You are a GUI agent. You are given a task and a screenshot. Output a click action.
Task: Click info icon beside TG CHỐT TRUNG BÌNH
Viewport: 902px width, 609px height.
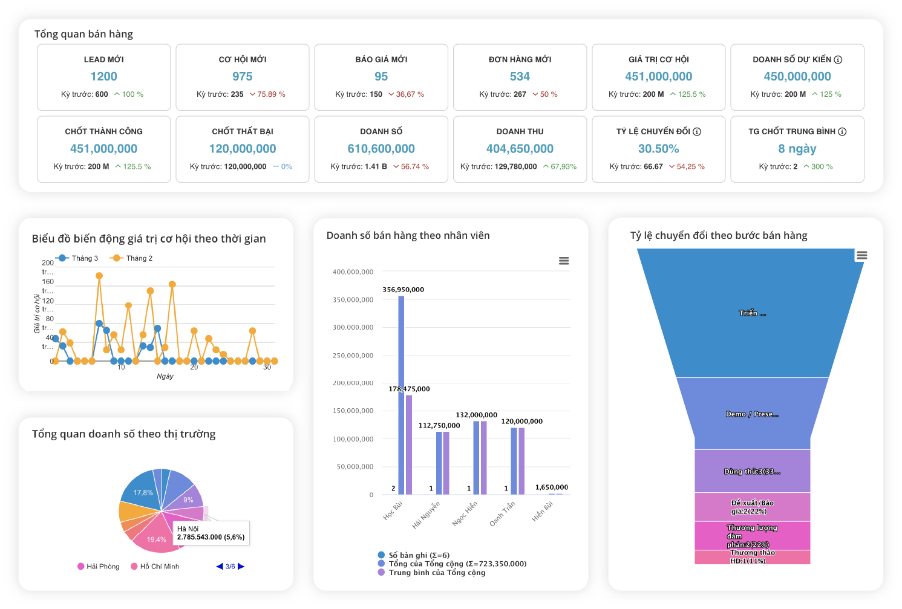point(842,132)
